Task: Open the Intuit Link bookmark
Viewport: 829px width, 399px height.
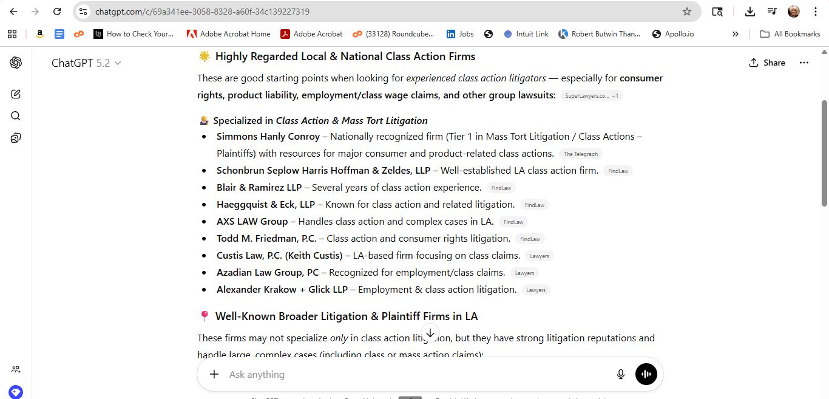Action: pyautogui.click(x=526, y=34)
